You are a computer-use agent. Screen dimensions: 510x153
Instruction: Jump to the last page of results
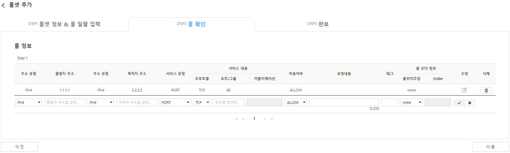click(x=272, y=119)
